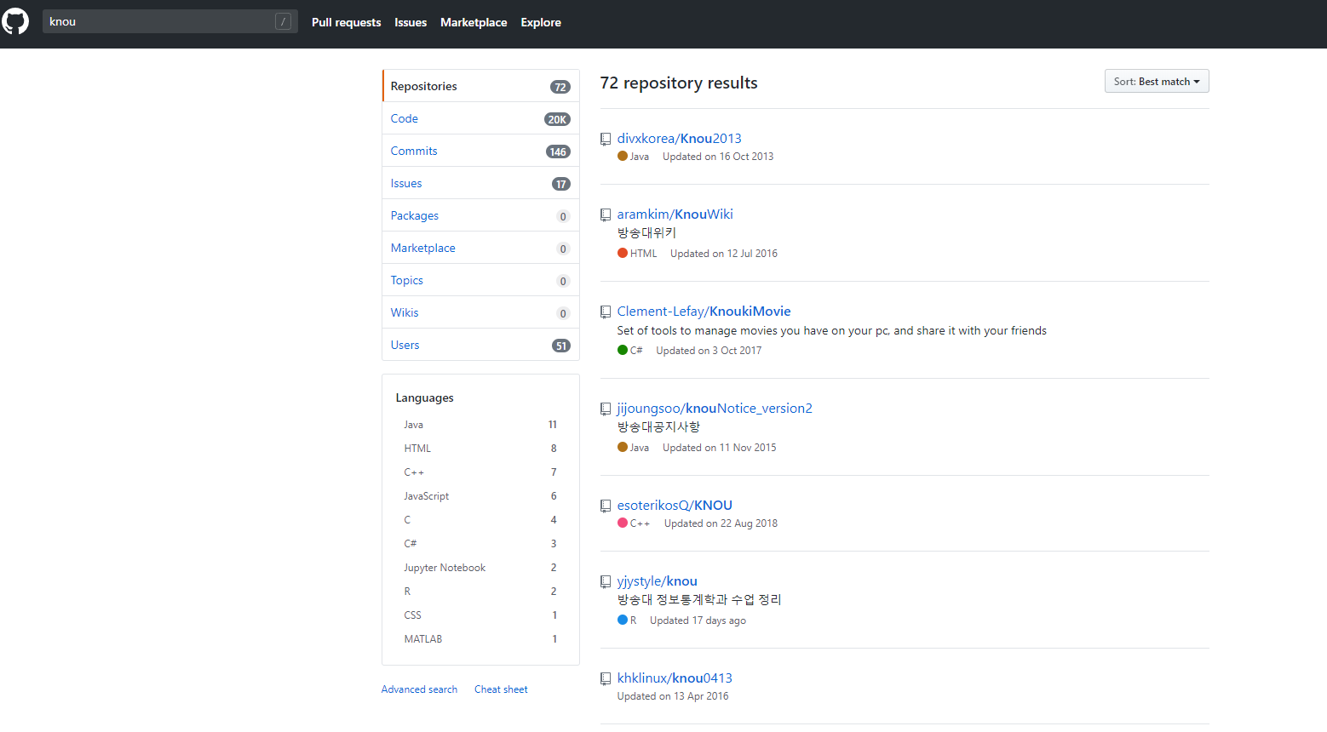The image size is (1327, 732).
Task: Open the GitHub home logo
Action: pyautogui.click(x=15, y=21)
